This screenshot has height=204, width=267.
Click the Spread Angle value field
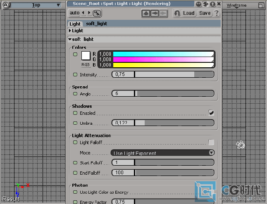pos(123,94)
